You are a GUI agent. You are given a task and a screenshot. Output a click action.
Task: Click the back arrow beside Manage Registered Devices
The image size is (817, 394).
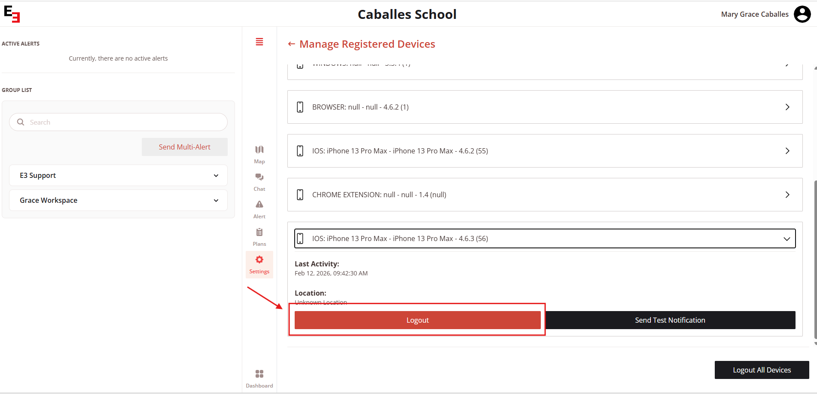coord(292,44)
